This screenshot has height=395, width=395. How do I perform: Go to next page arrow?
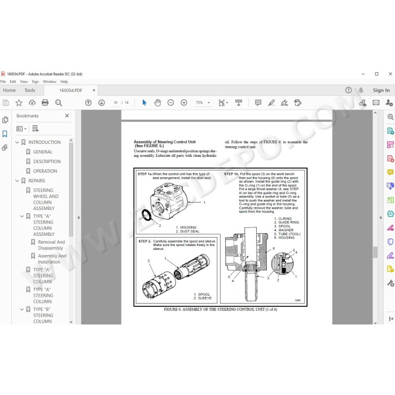click(x=102, y=103)
